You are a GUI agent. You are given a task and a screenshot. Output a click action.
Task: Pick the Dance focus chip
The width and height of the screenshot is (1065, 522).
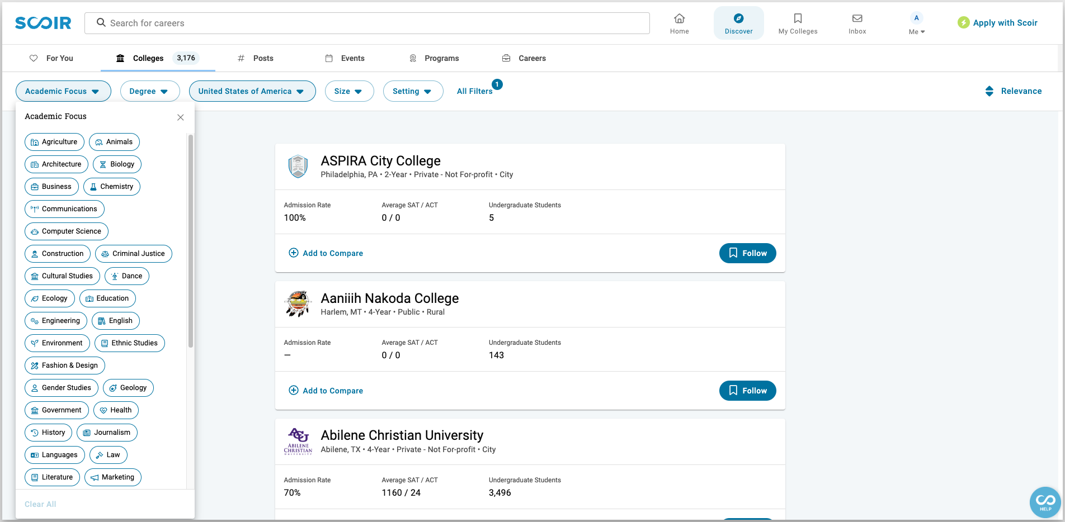tap(127, 276)
